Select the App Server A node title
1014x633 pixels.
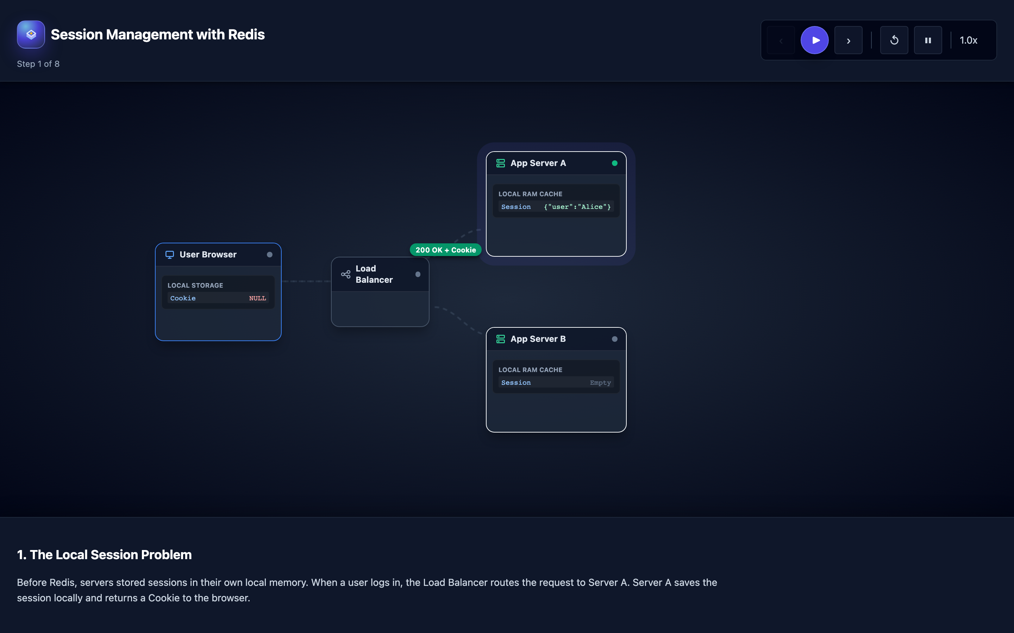point(538,163)
